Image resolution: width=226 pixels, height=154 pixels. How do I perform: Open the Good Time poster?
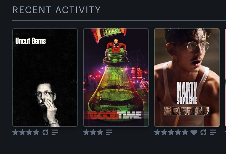click(x=116, y=78)
